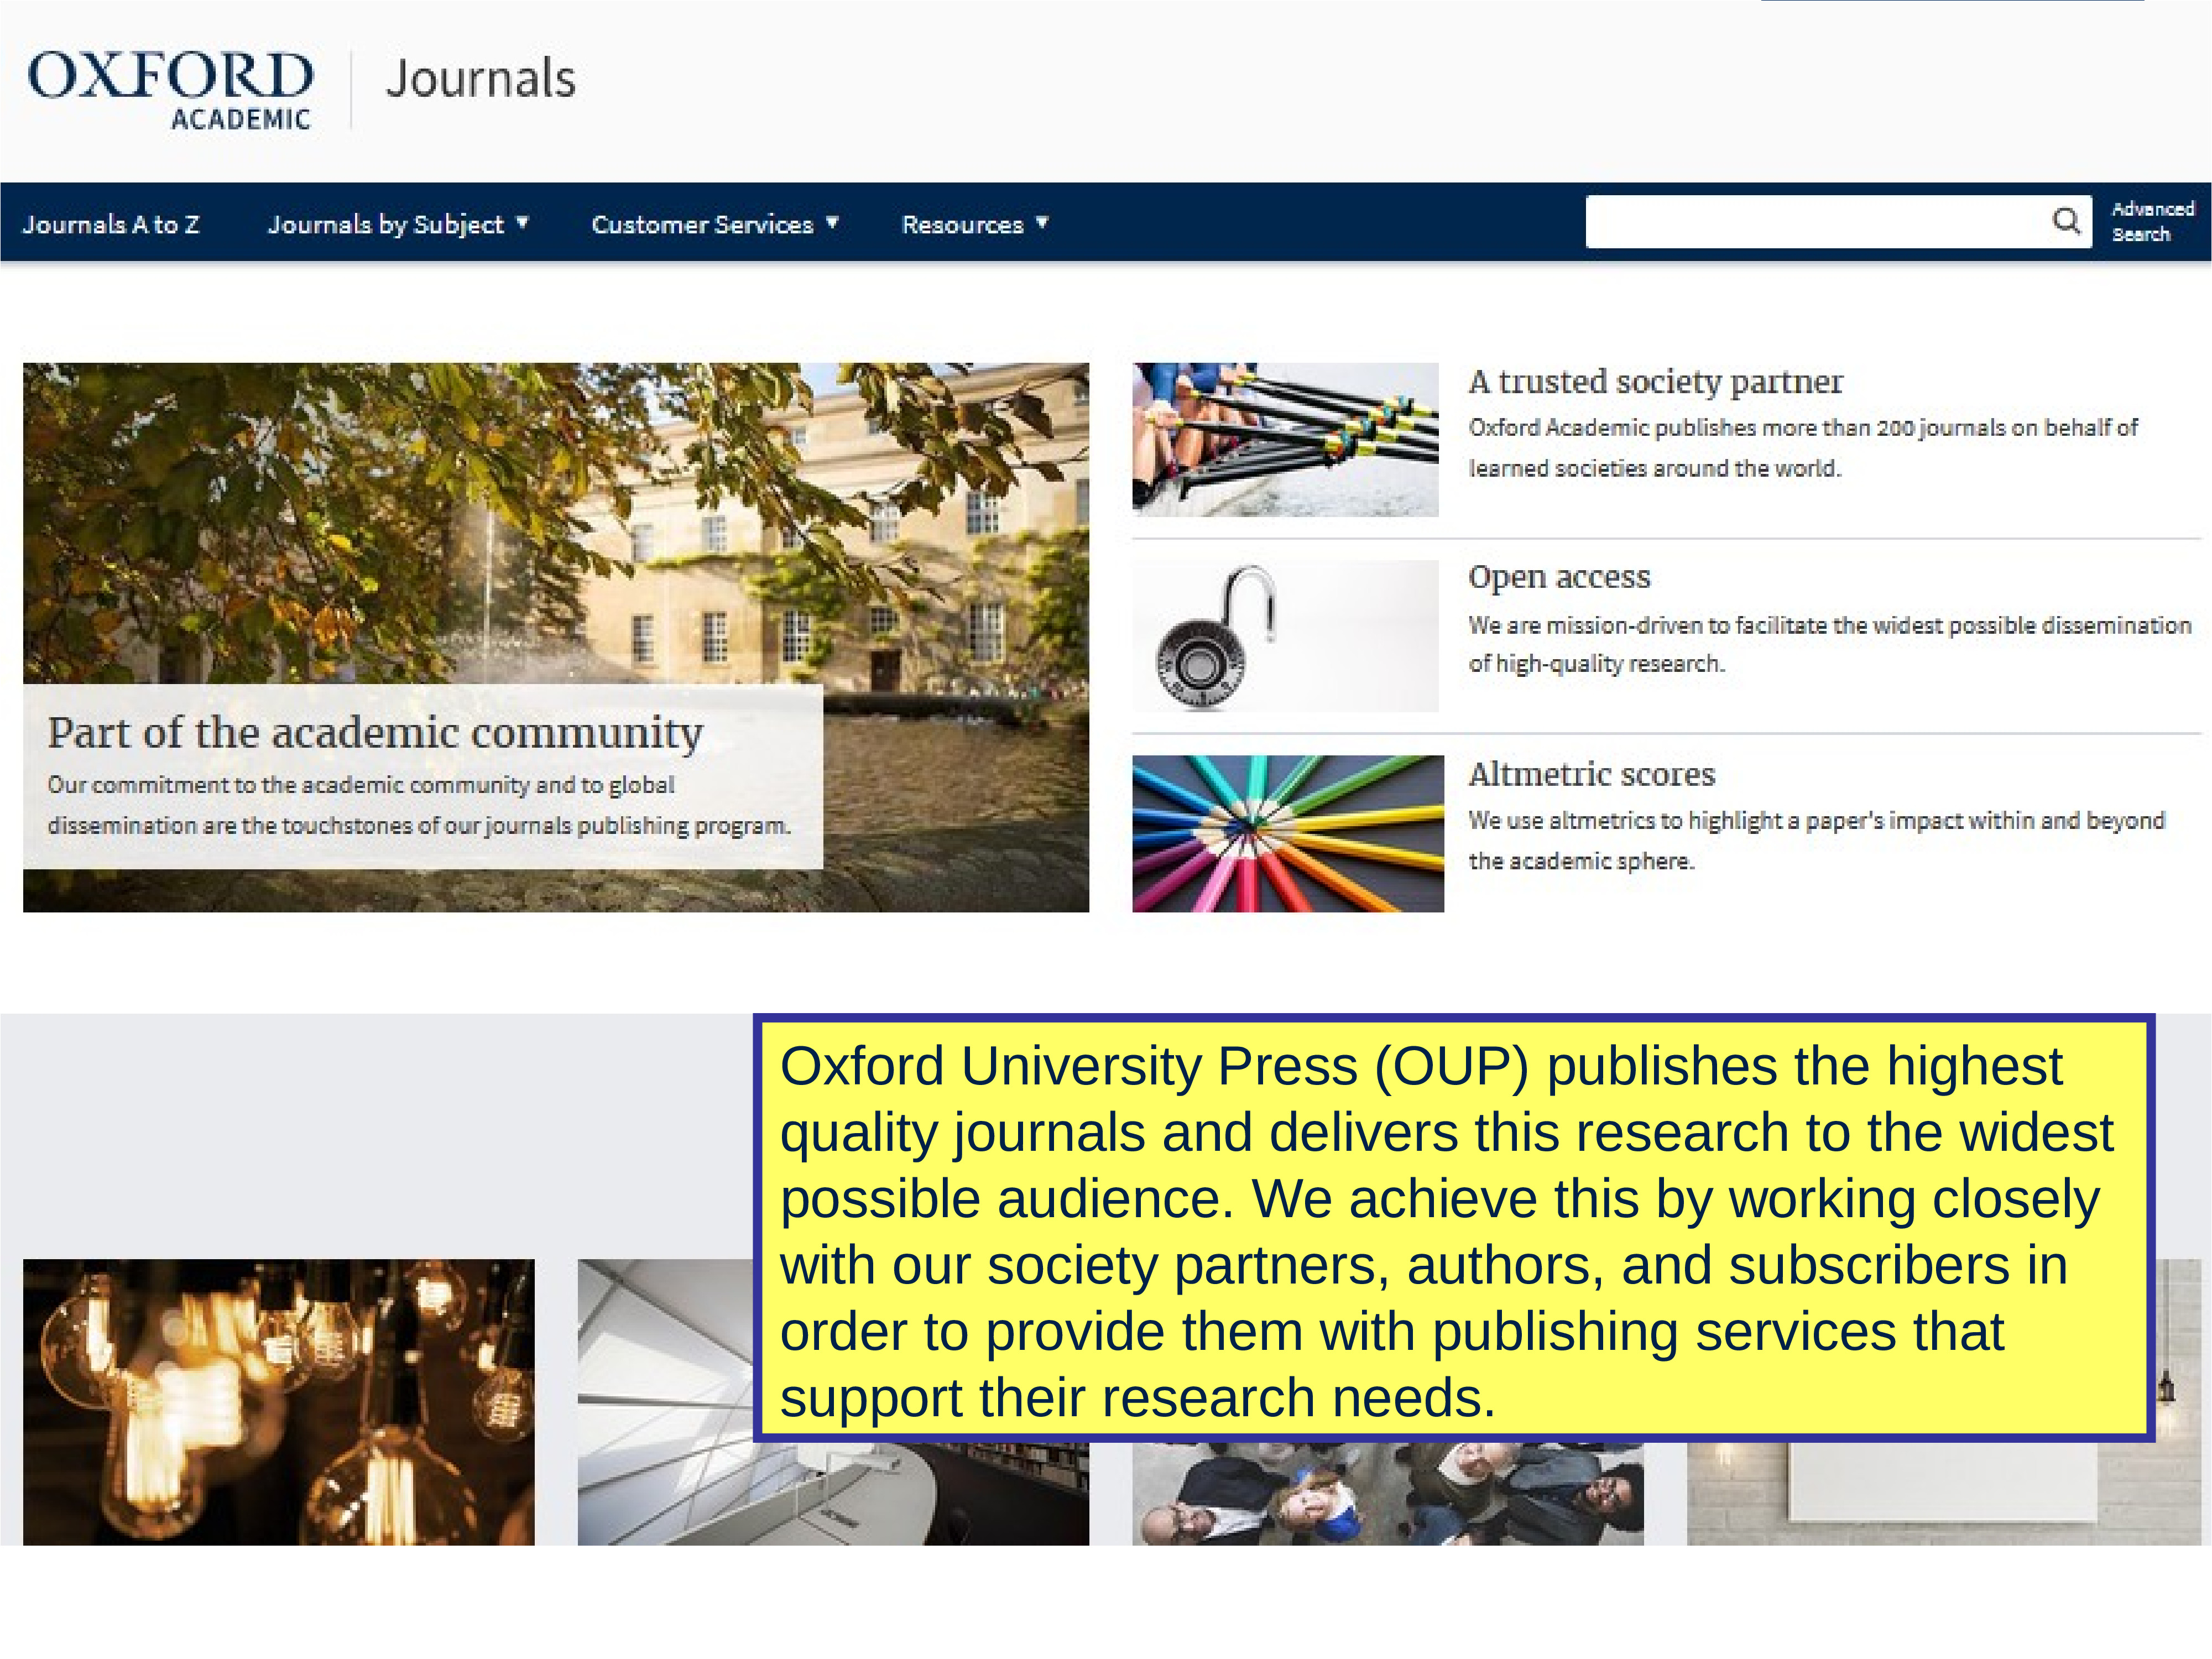
Task: Click the colored pencils thumbnail image
Action: (1288, 833)
